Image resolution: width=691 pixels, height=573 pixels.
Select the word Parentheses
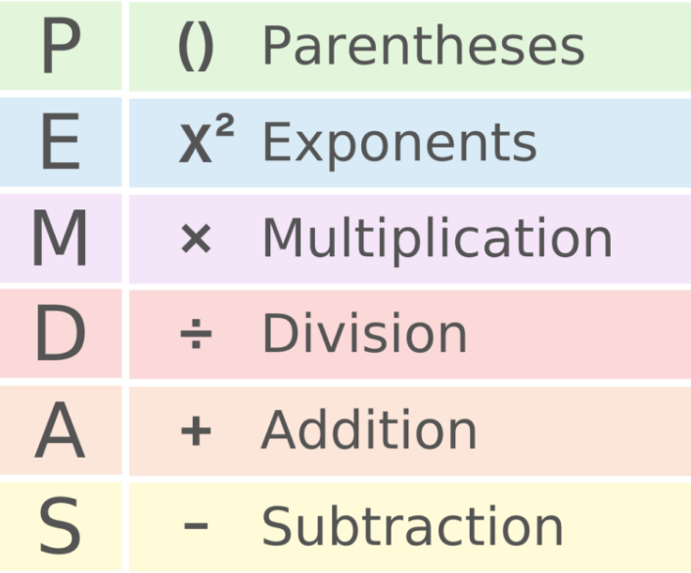point(423,47)
